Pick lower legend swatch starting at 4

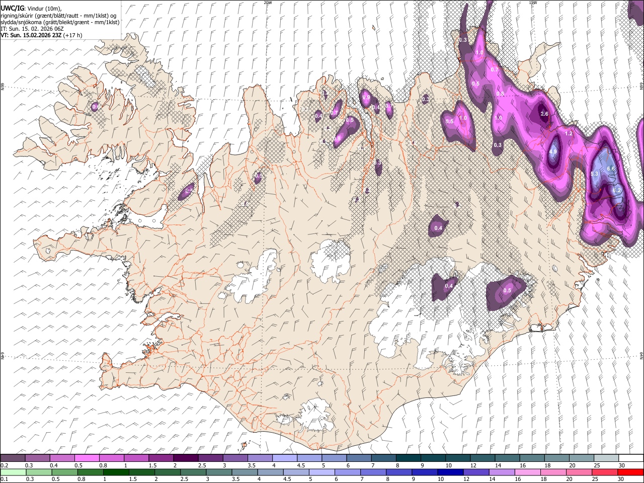[x=270, y=472]
